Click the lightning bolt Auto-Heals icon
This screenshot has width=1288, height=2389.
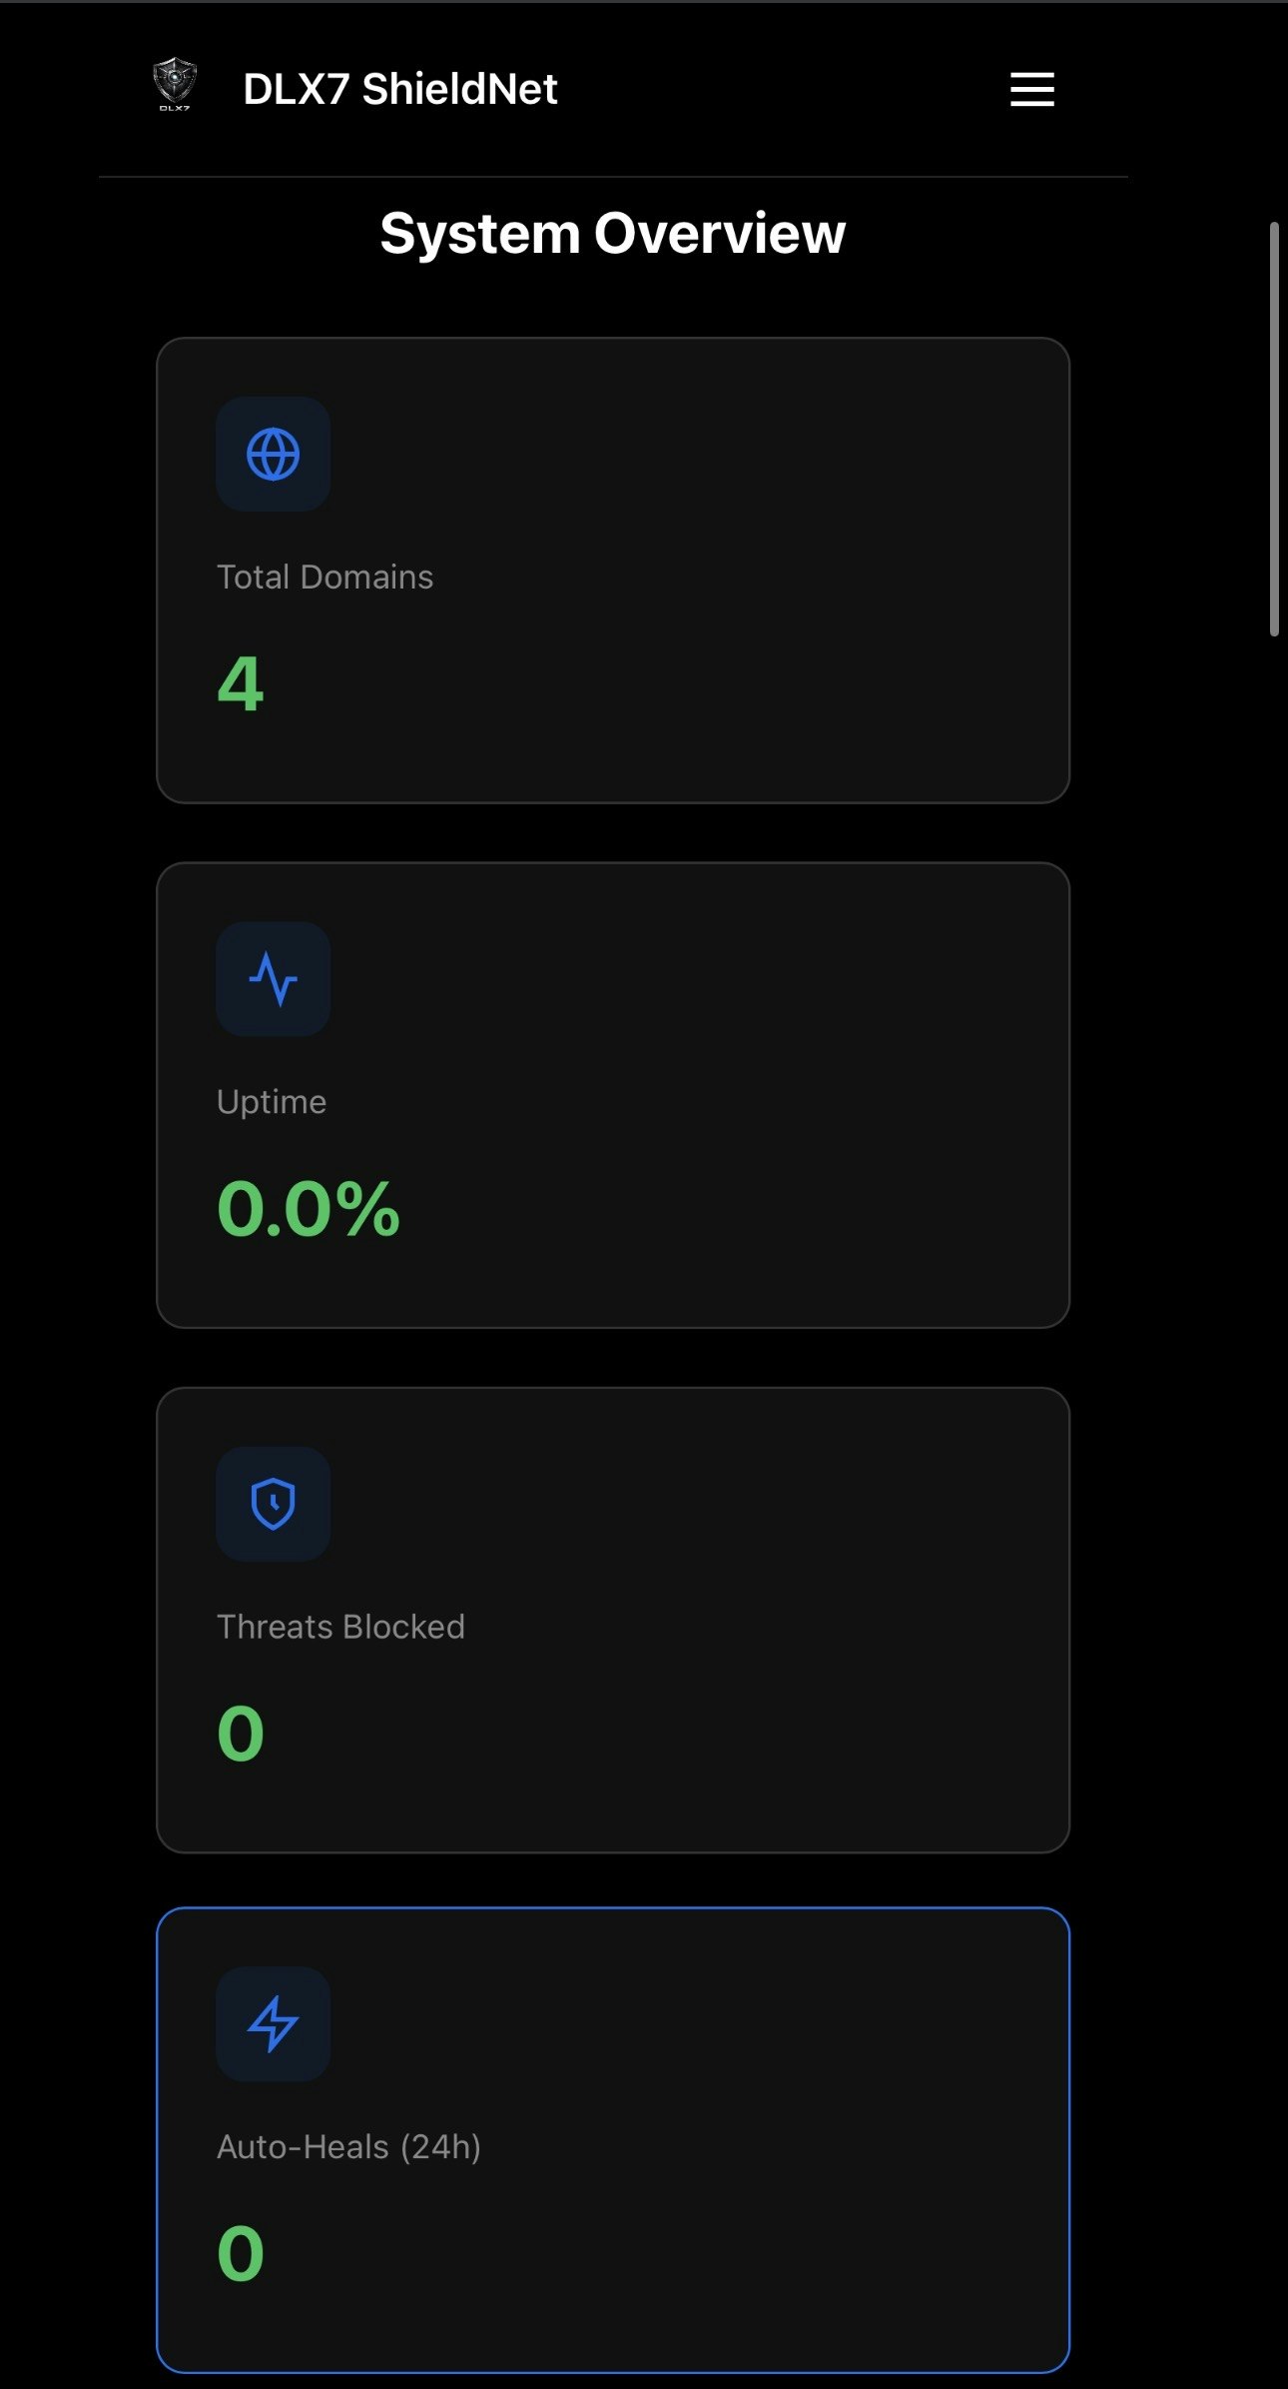coord(273,2024)
